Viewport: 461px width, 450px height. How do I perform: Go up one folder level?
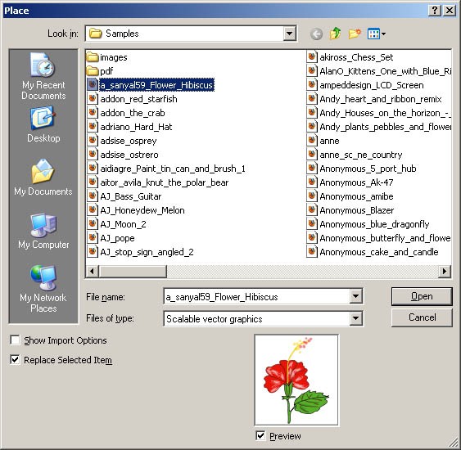pyautogui.click(x=335, y=34)
